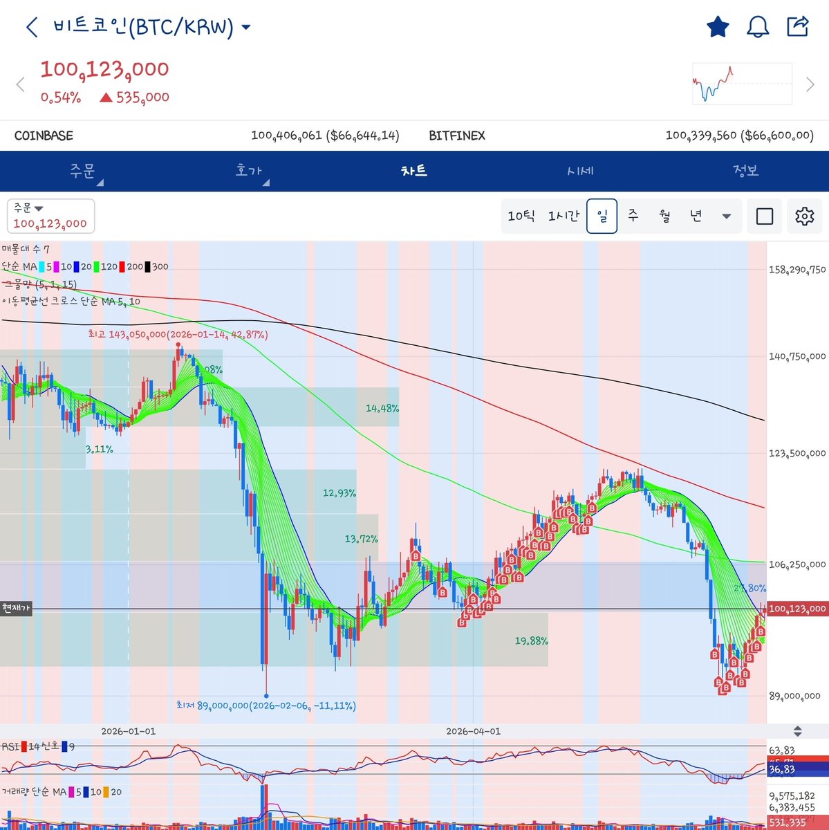Expand the chart interval dropdown arrow
The width and height of the screenshot is (829, 830).
727,216
